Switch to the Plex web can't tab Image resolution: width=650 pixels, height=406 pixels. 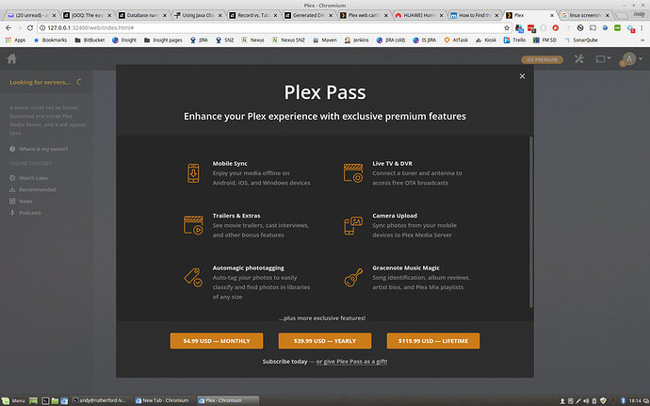pos(364,15)
